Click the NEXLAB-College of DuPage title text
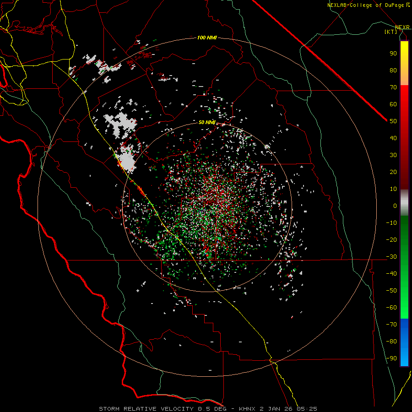412x412 pixels. tap(365, 5)
